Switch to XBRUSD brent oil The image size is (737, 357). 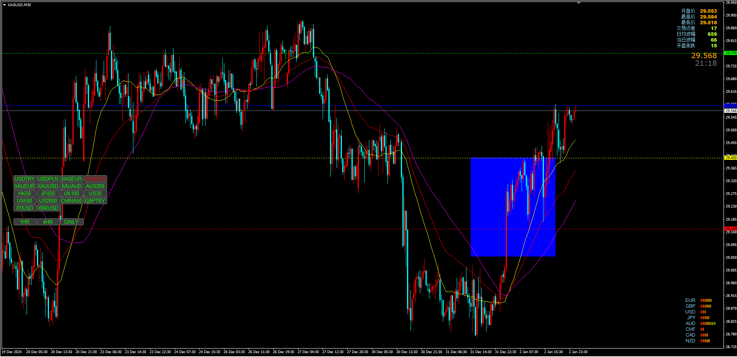tap(48, 208)
